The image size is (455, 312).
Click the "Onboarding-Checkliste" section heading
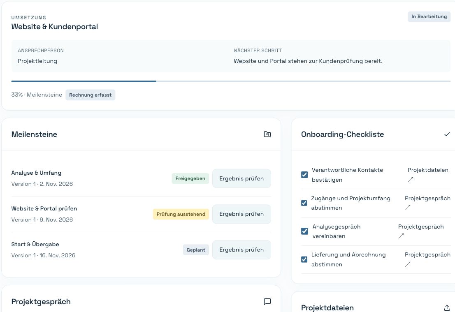tap(342, 134)
